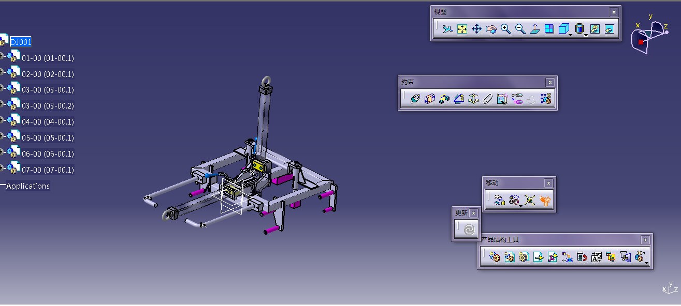681x306 pixels.
Task: Open the Isometric View quick-view dropdown arrow
Action: pos(570,35)
